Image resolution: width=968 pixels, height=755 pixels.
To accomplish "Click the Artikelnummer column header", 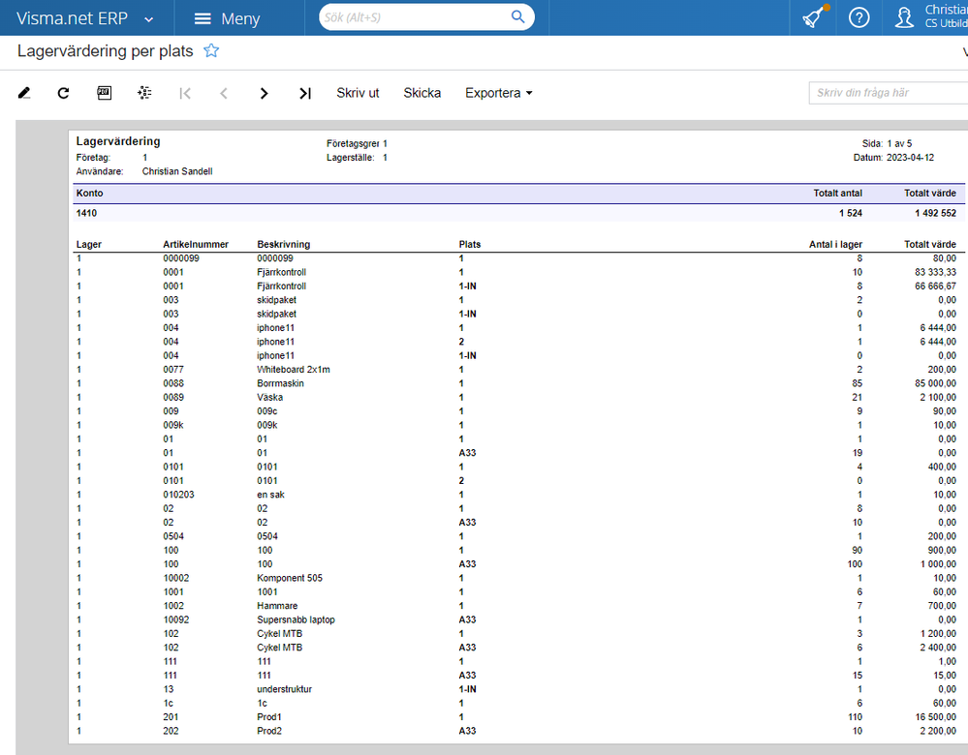I will pyautogui.click(x=196, y=244).
